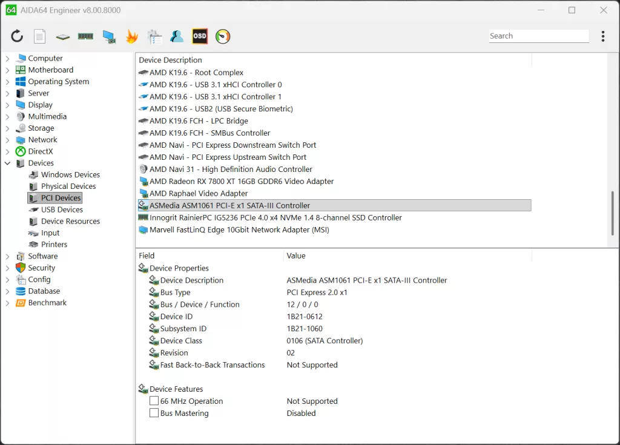Click the user profile toolbar icon
The image size is (620, 445).
click(x=177, y=36)
